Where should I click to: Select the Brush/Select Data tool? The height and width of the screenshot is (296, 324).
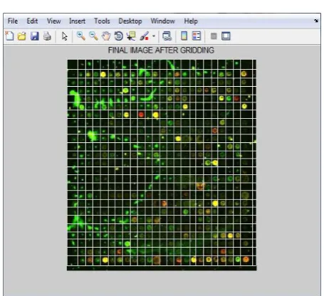pos(145,36)
